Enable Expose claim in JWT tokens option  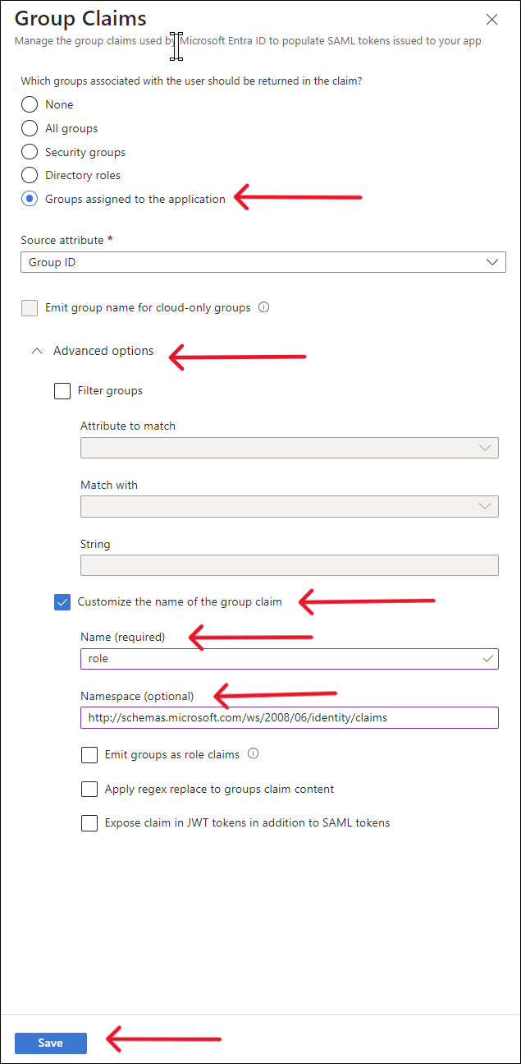(x=89, y=822)
